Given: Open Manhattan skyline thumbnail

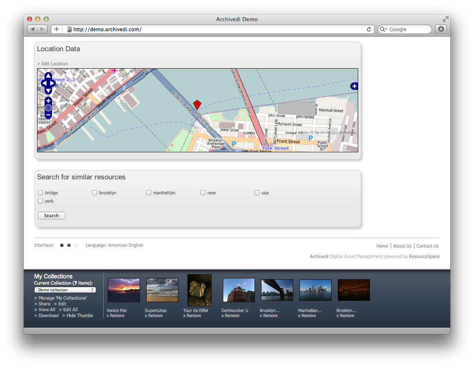Looking at the screenshot, I should click(x=315, y=290).
